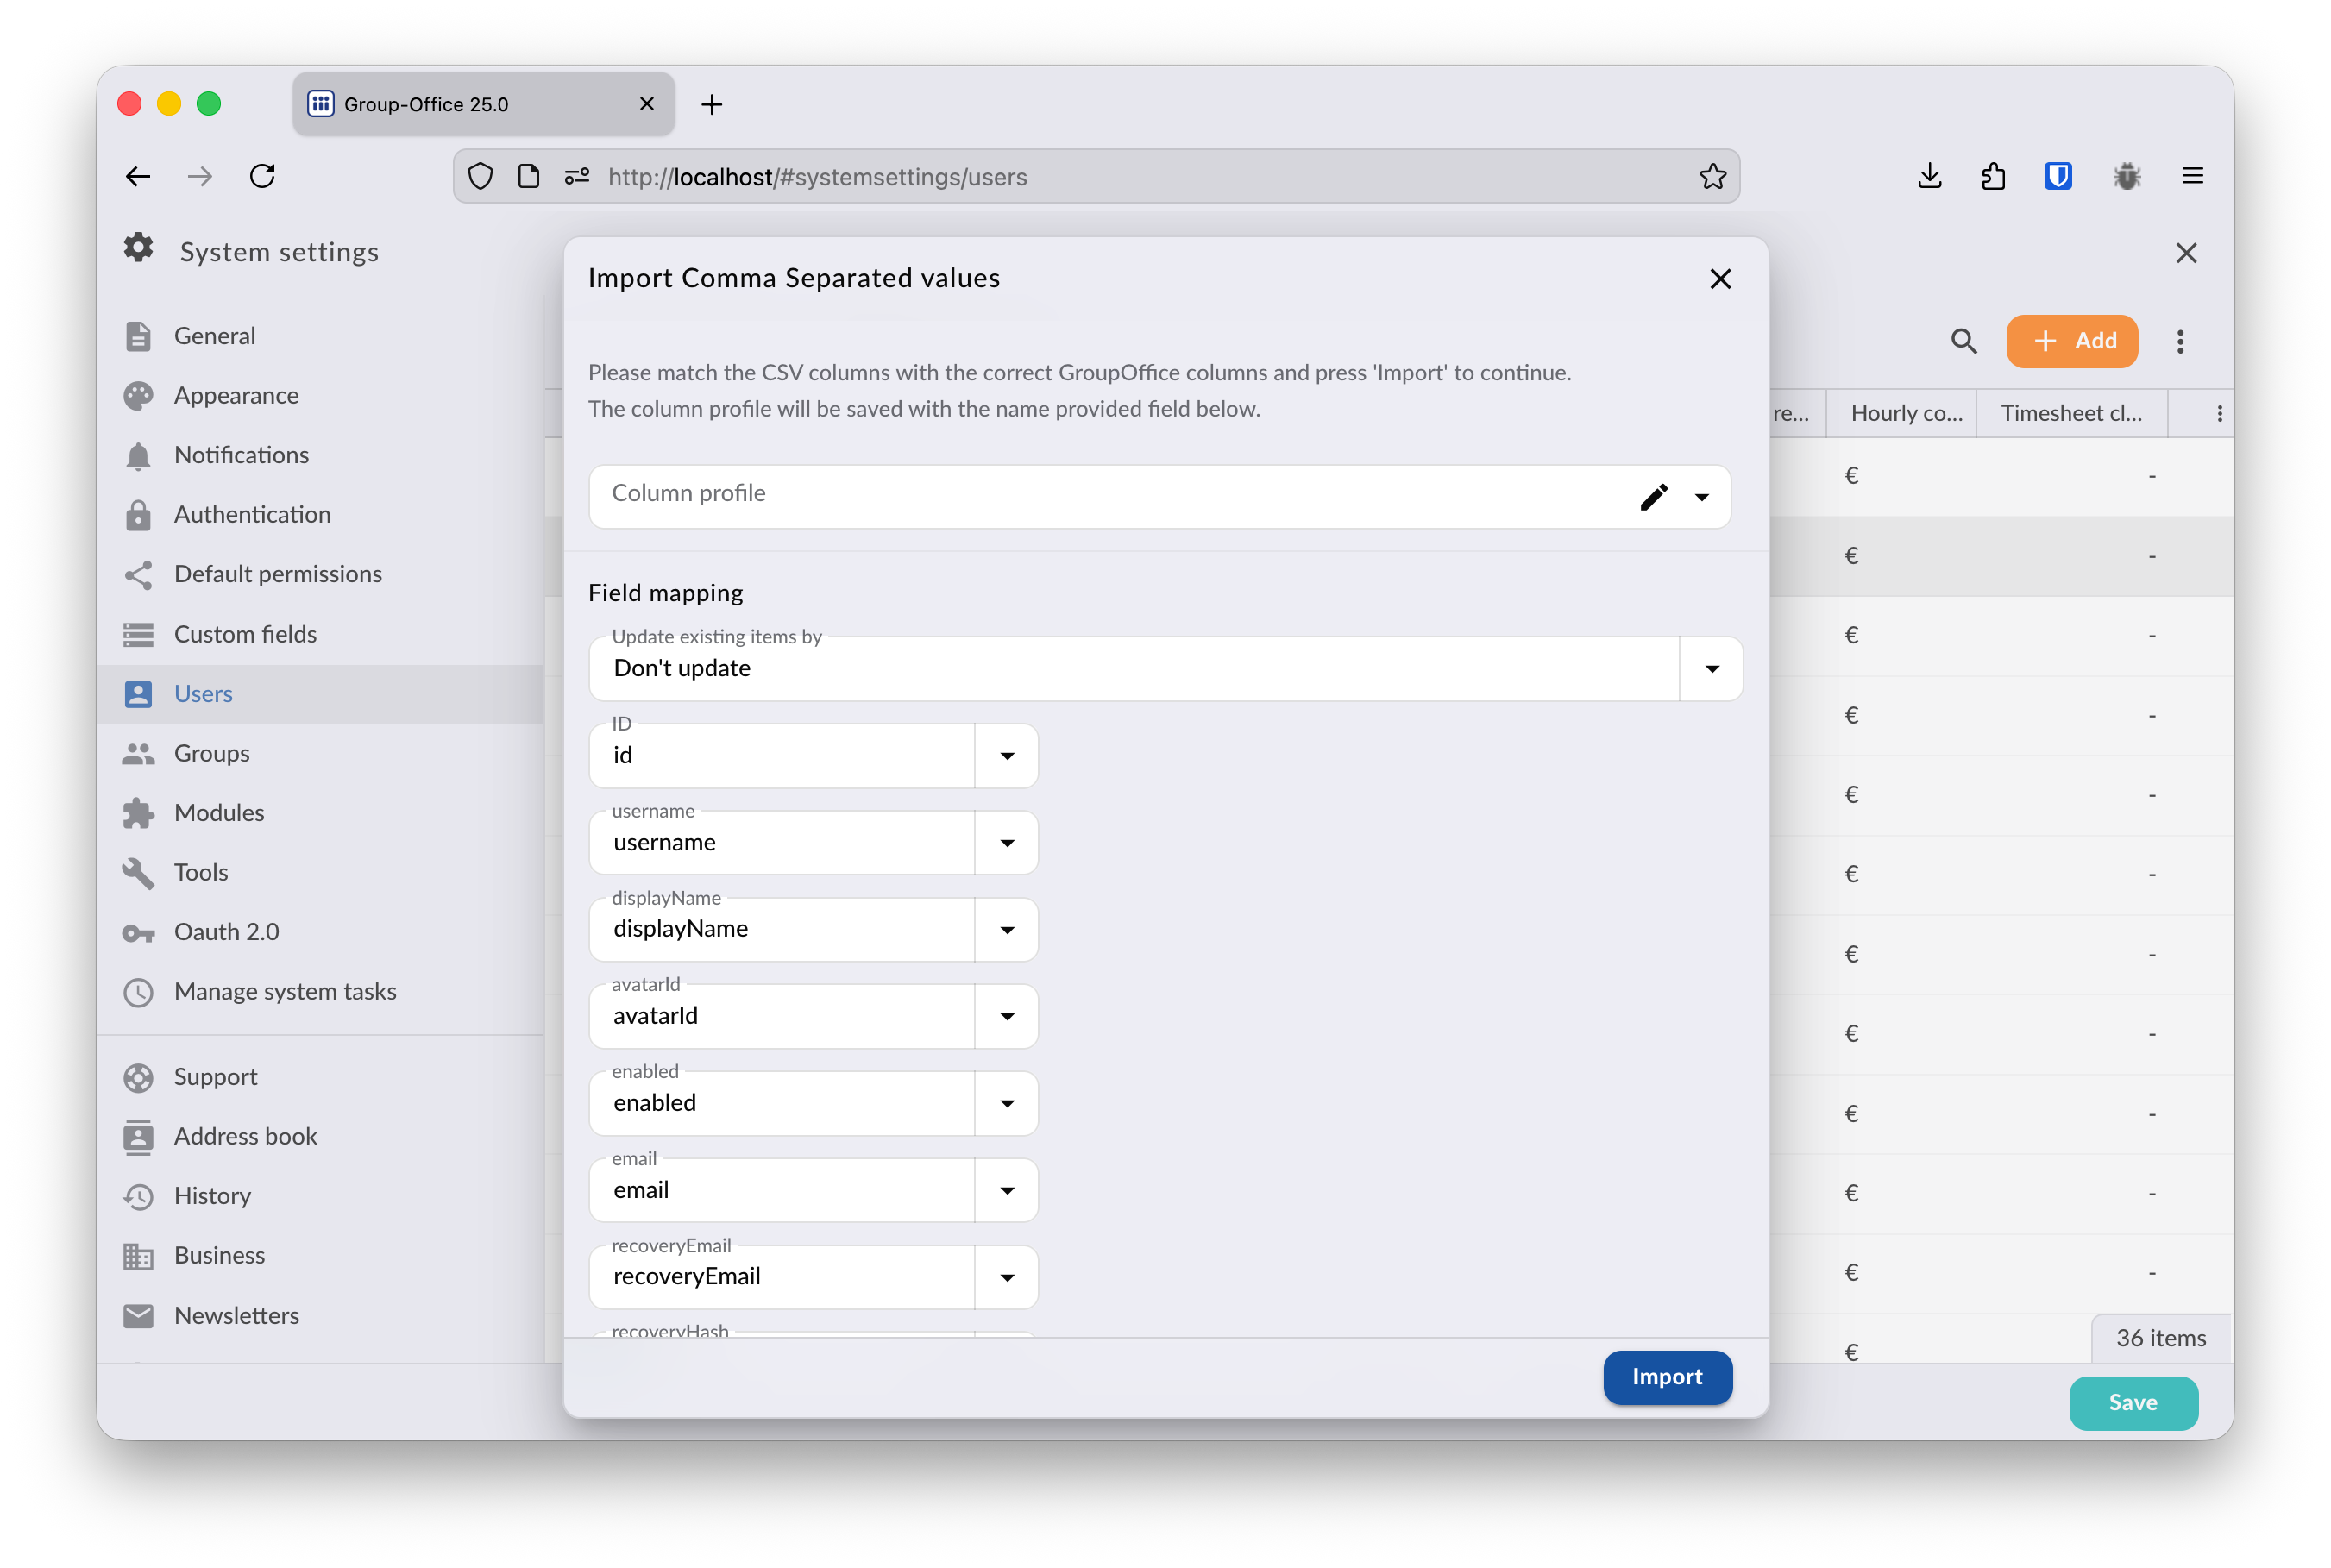Click the Custom fields list icon
2331x1568 pixels.
coord(138,634)
